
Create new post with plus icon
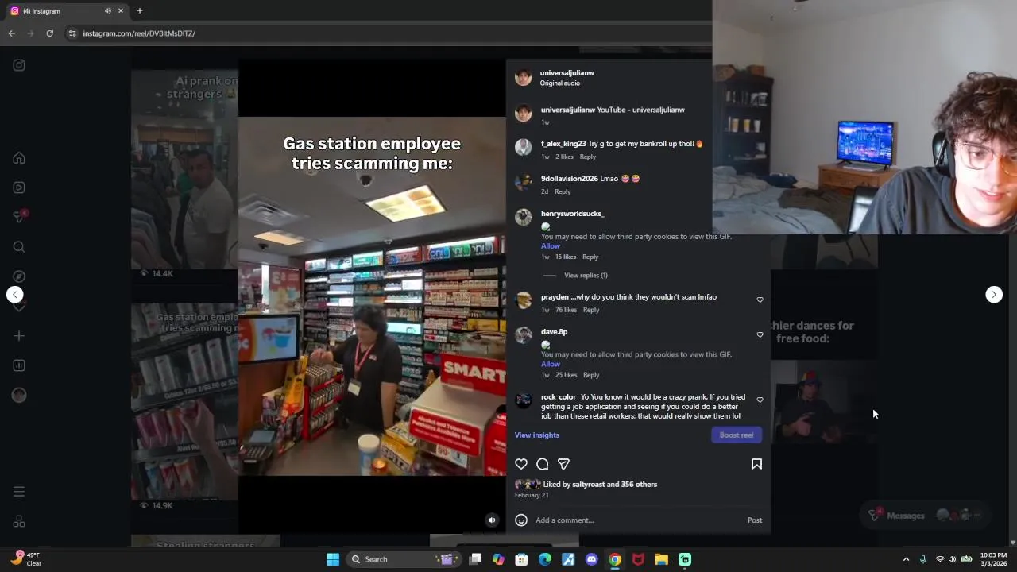pos(19,336)
